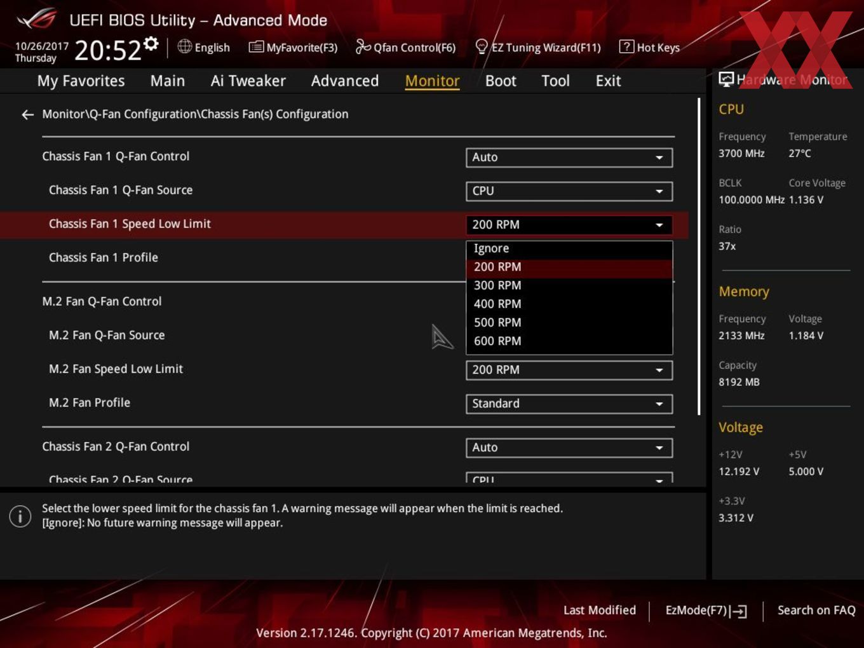Click Last Modified
Screen dimensions: 864x648
[600, 610]
